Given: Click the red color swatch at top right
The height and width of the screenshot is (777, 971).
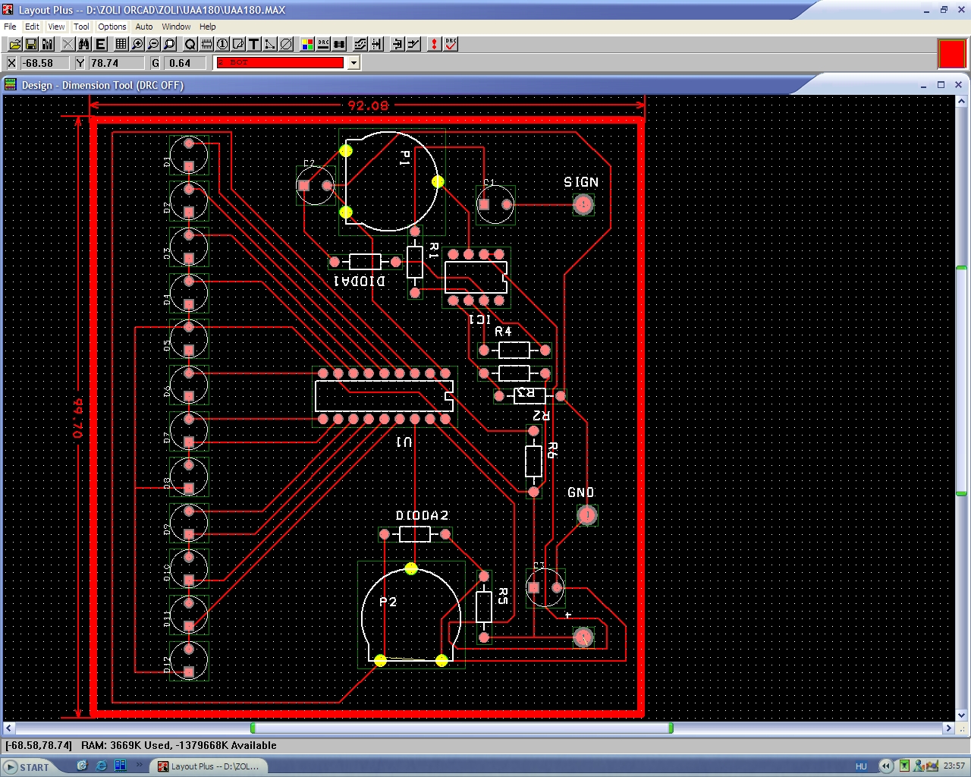Looking at the screenshot, I should point(952,54).
